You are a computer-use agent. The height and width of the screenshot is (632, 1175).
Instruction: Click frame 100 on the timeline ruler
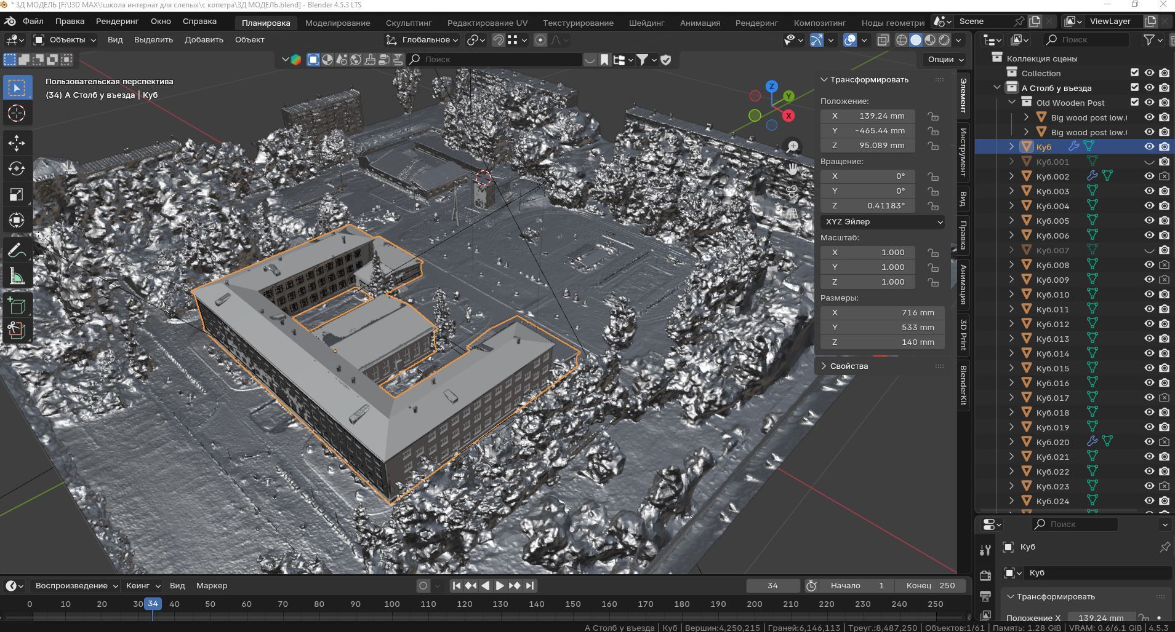391,604
